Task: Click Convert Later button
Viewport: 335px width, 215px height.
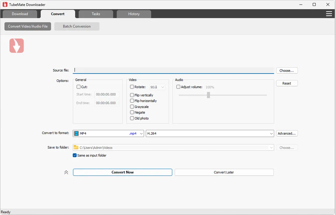Action: click(x=224, y=172)
